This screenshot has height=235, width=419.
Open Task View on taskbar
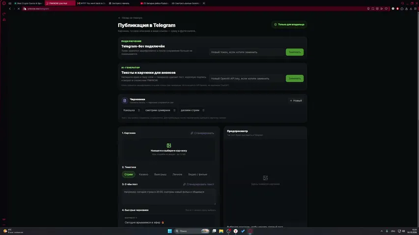pos(214,231)
